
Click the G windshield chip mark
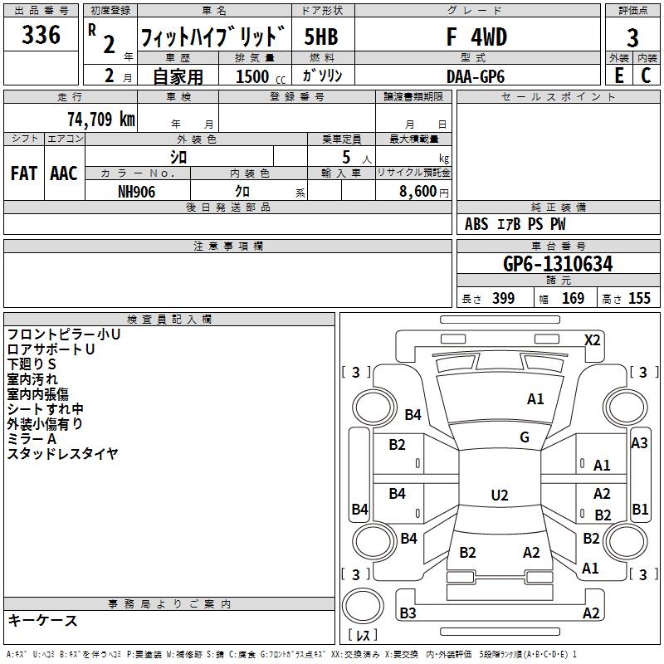[525, 437]
